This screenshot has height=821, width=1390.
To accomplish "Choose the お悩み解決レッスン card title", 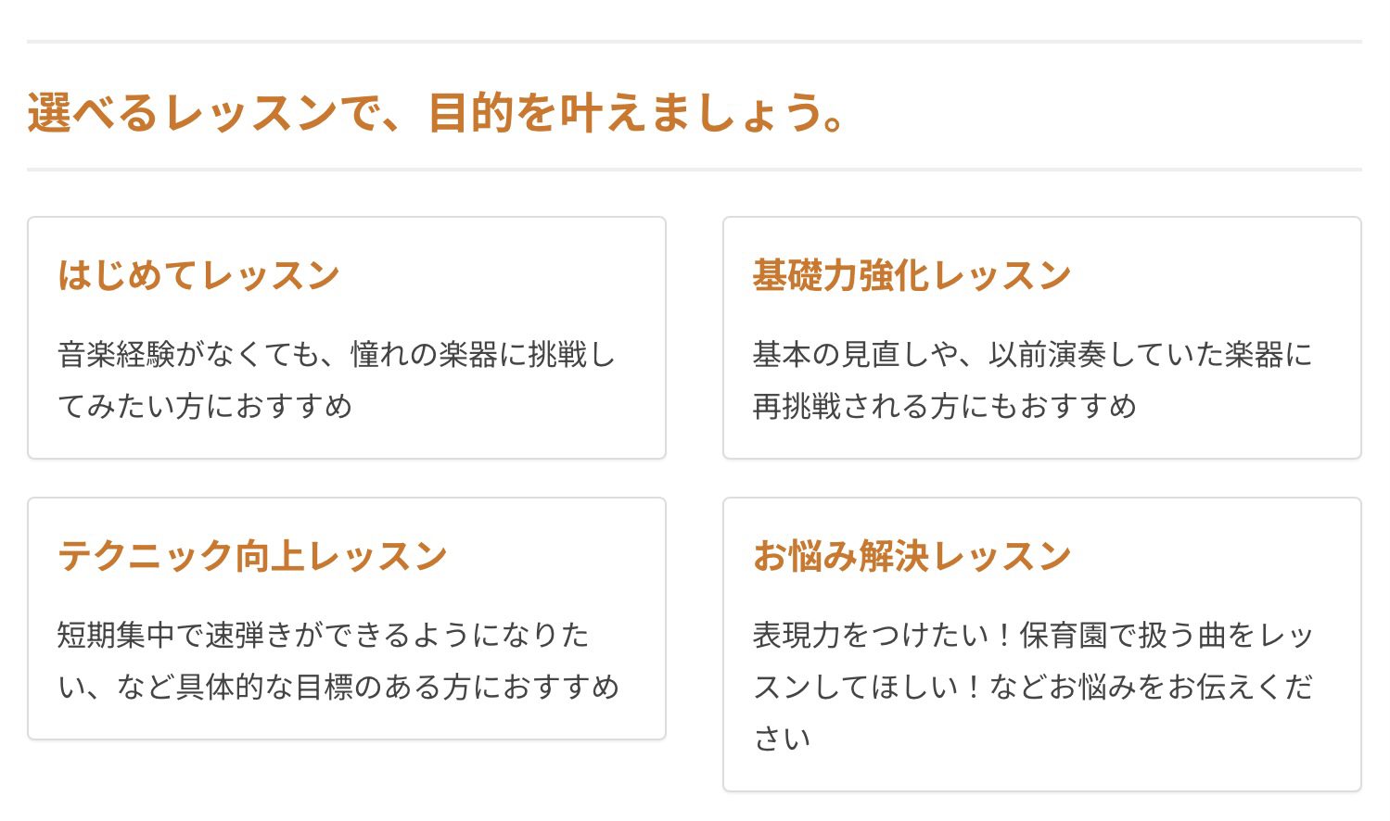I will (x=912, y=557).
